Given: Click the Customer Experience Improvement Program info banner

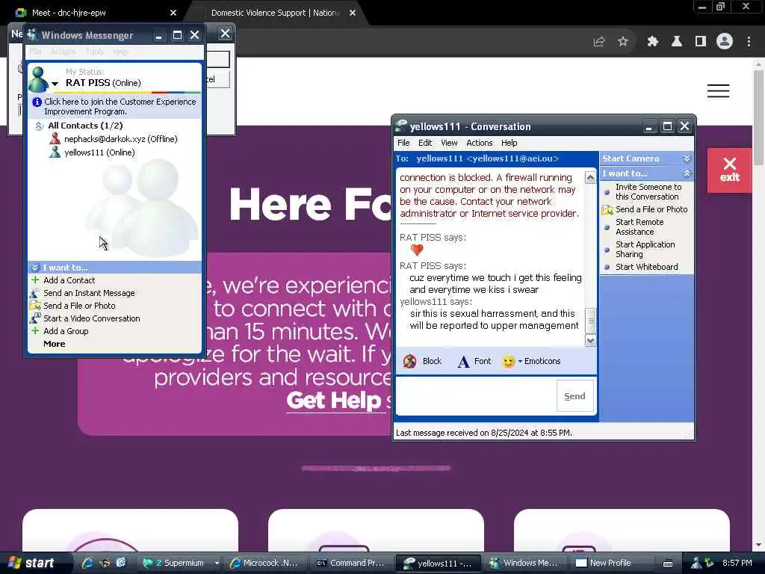Looking at the screenshot, I should 114,106.
